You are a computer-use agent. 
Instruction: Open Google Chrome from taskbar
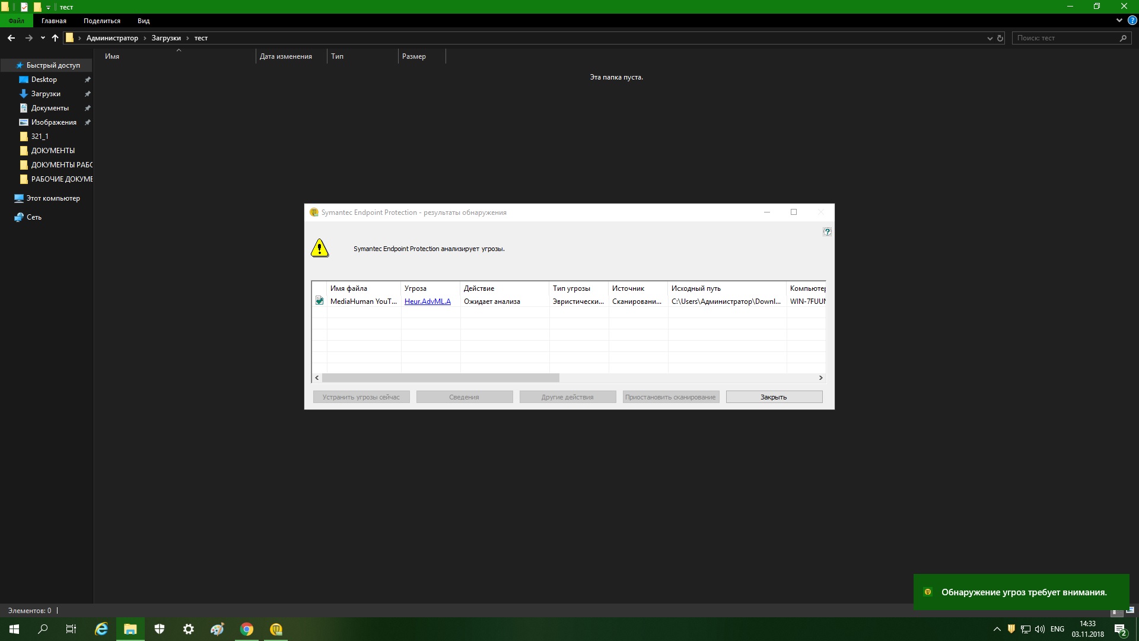pos(247,629)
